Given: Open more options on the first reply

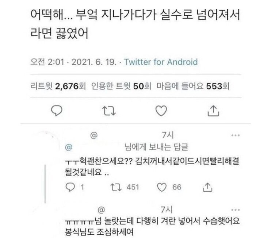Looking at the screenshot, I should click(x=236, y=135).
